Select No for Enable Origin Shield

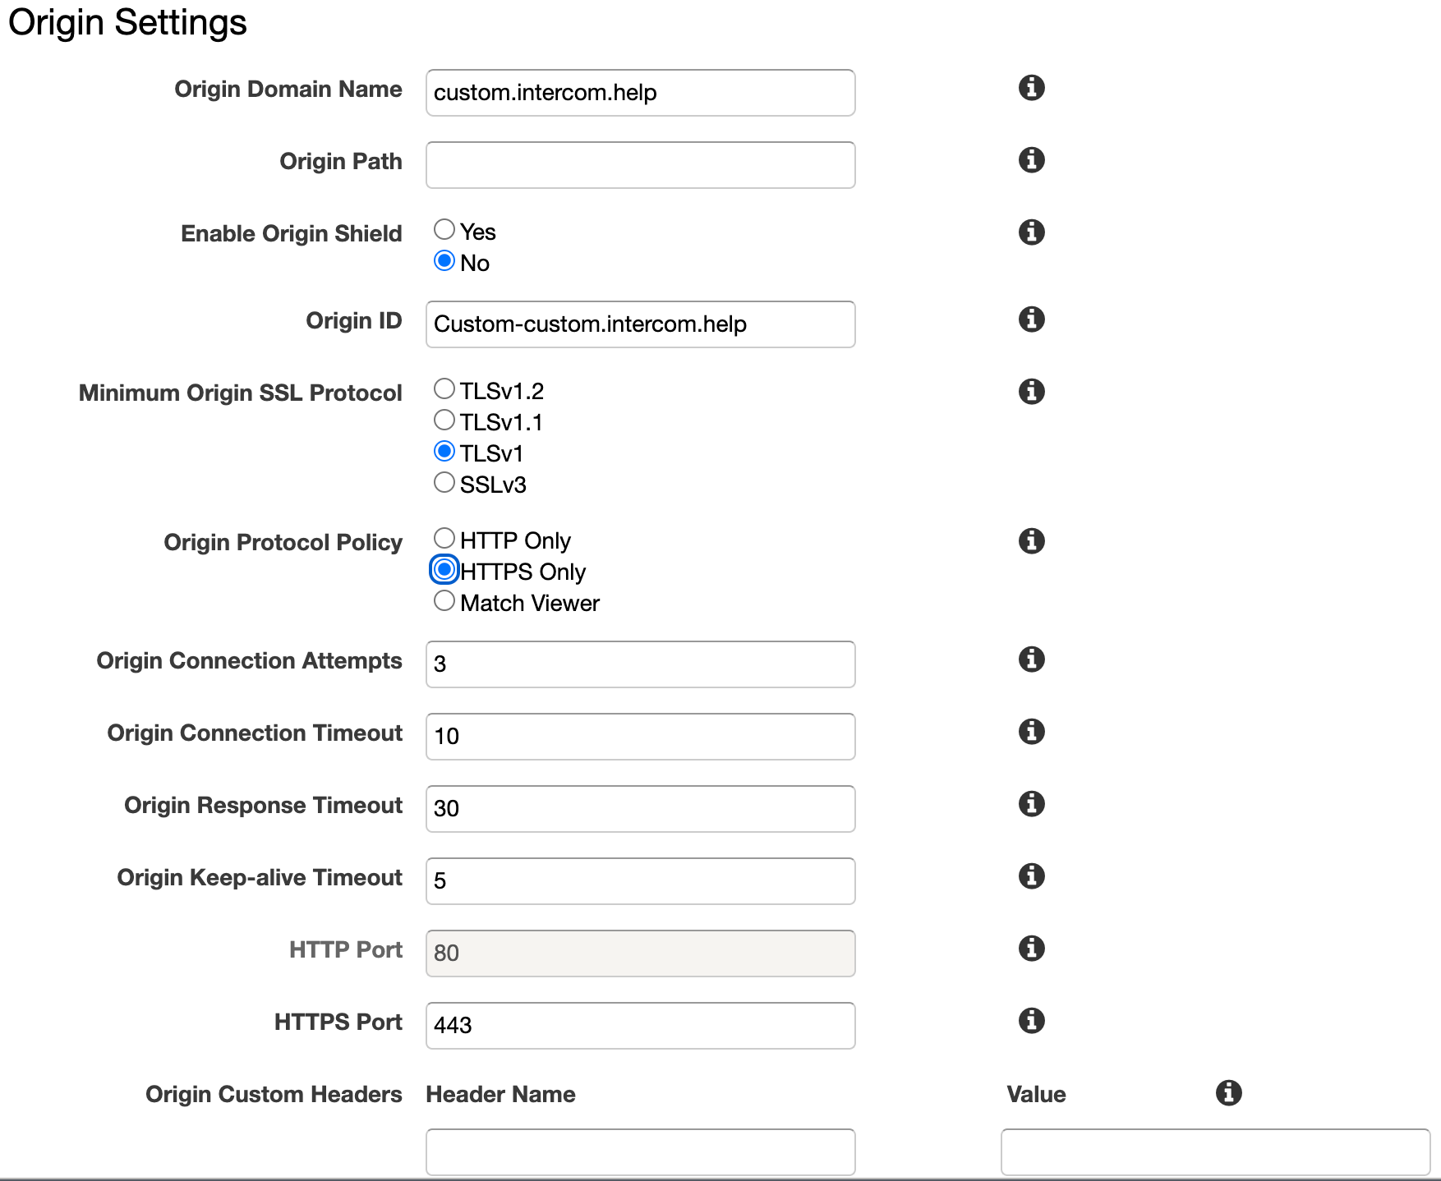pos(444,260)
